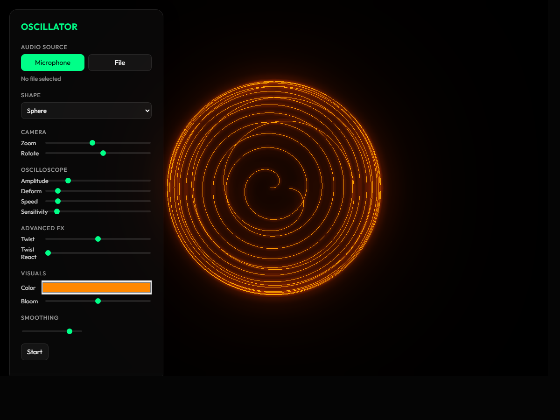Screen dimensions: 560x420
Task: Move the Twist slider
Action: [98, 238]
